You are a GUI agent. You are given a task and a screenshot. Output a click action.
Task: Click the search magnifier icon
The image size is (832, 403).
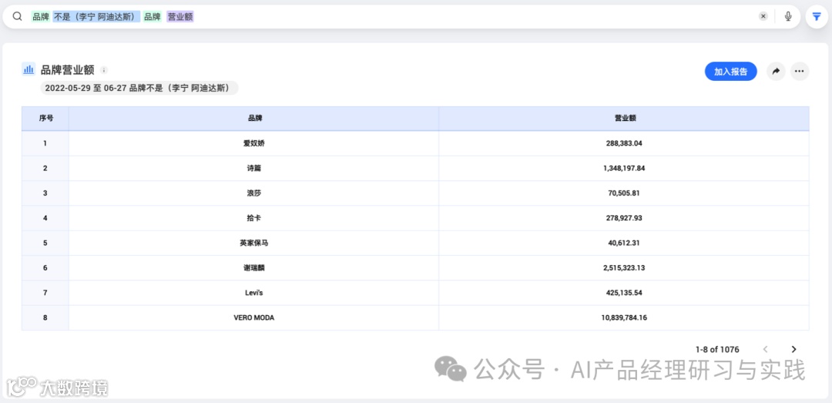[17, 16]
